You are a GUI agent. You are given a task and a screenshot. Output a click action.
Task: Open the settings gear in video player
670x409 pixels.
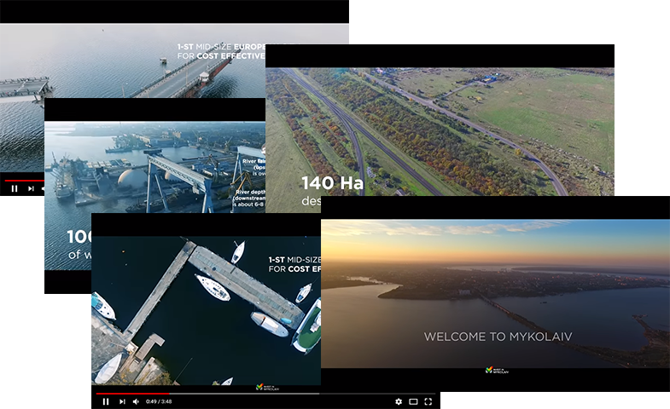398,401
